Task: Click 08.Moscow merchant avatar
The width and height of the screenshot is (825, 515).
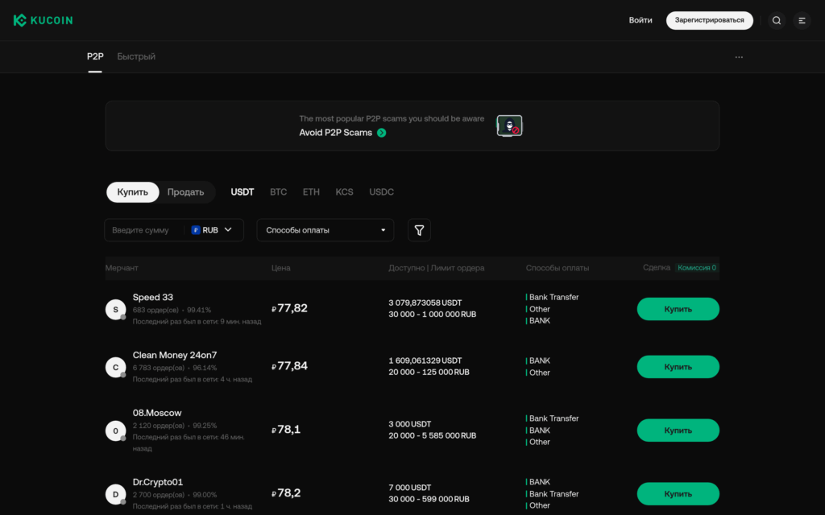Action: point(116,431)
